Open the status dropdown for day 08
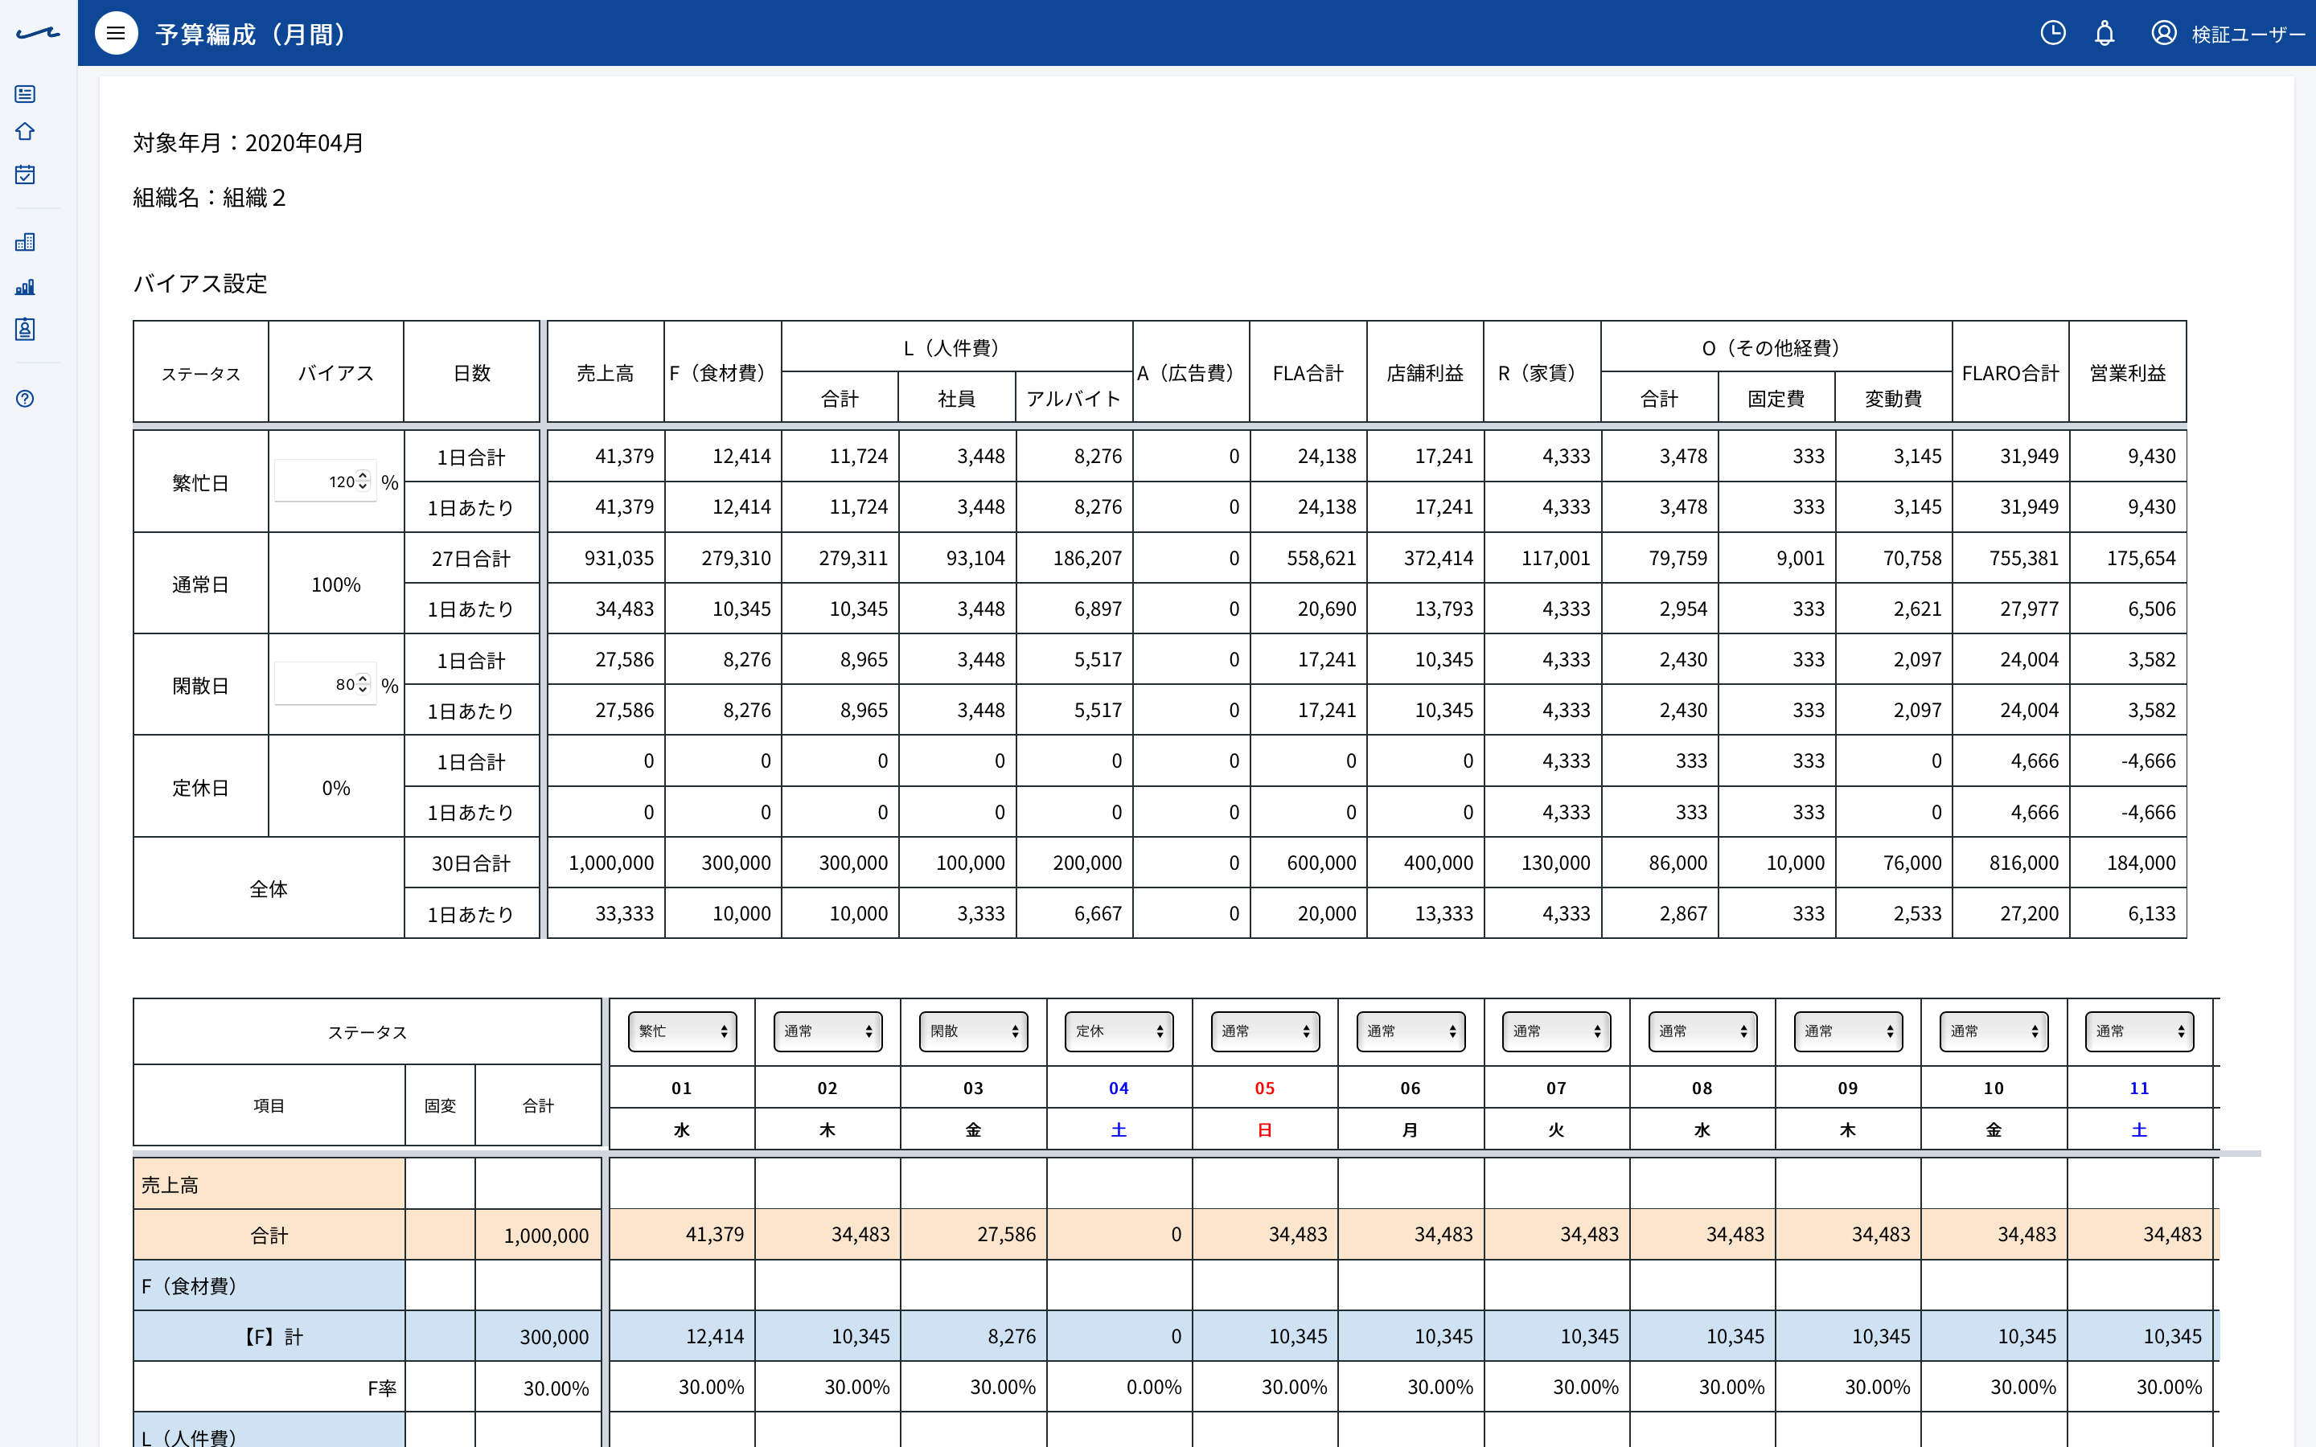This screenshot has height=1447, width=2316. (1702, 1031)
